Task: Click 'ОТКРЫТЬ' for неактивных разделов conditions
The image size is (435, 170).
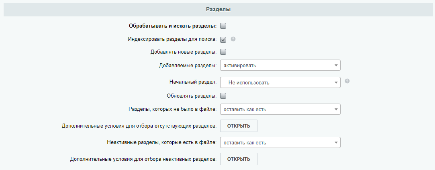Action: point(239,159)
